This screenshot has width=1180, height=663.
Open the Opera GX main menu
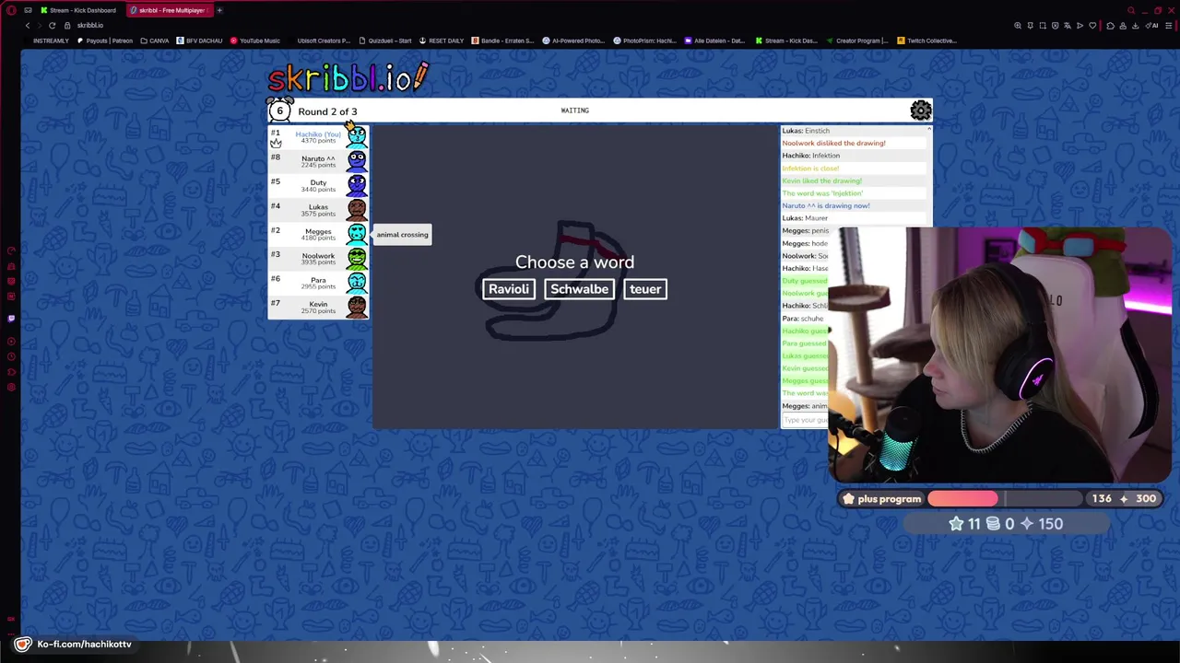pyautogui.click(x=11, y=10)
